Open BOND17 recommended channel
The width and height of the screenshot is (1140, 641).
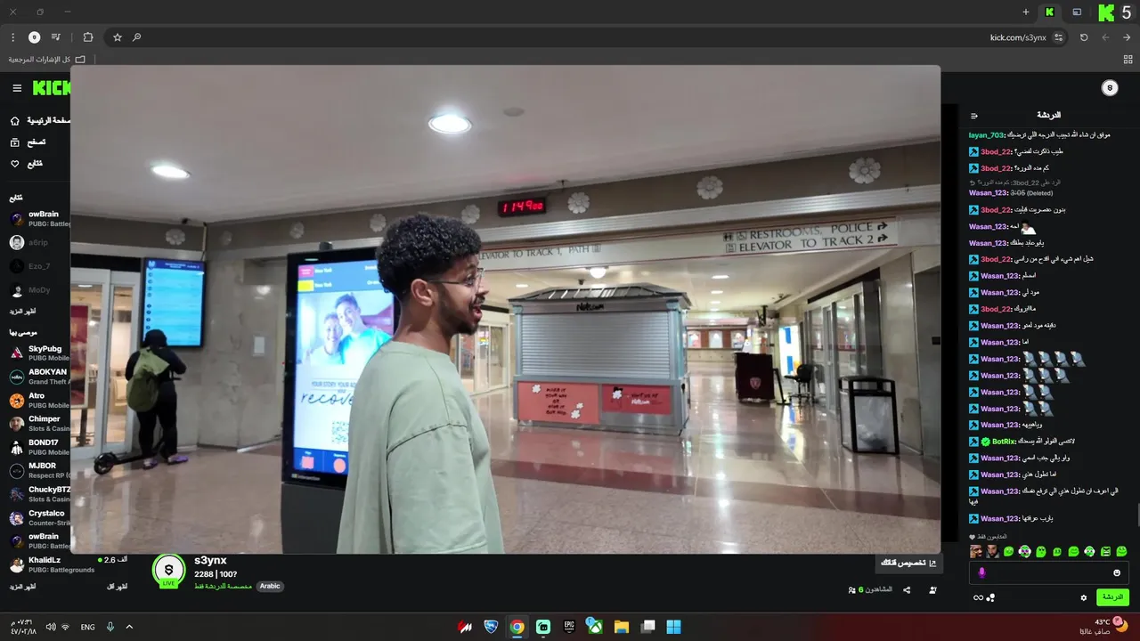[x=38, y=447]
